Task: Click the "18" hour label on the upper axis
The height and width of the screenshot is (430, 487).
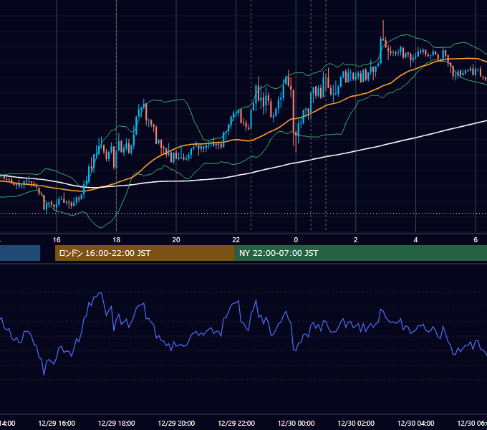Action: pyautogui.click(x=117, y=240)
